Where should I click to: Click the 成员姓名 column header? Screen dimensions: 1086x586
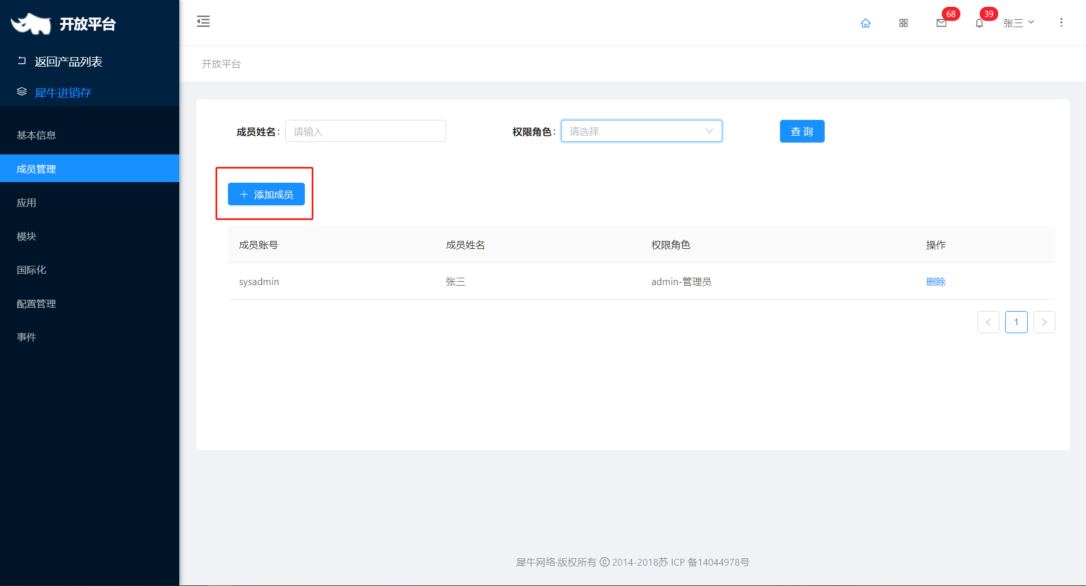click(466, 245)
